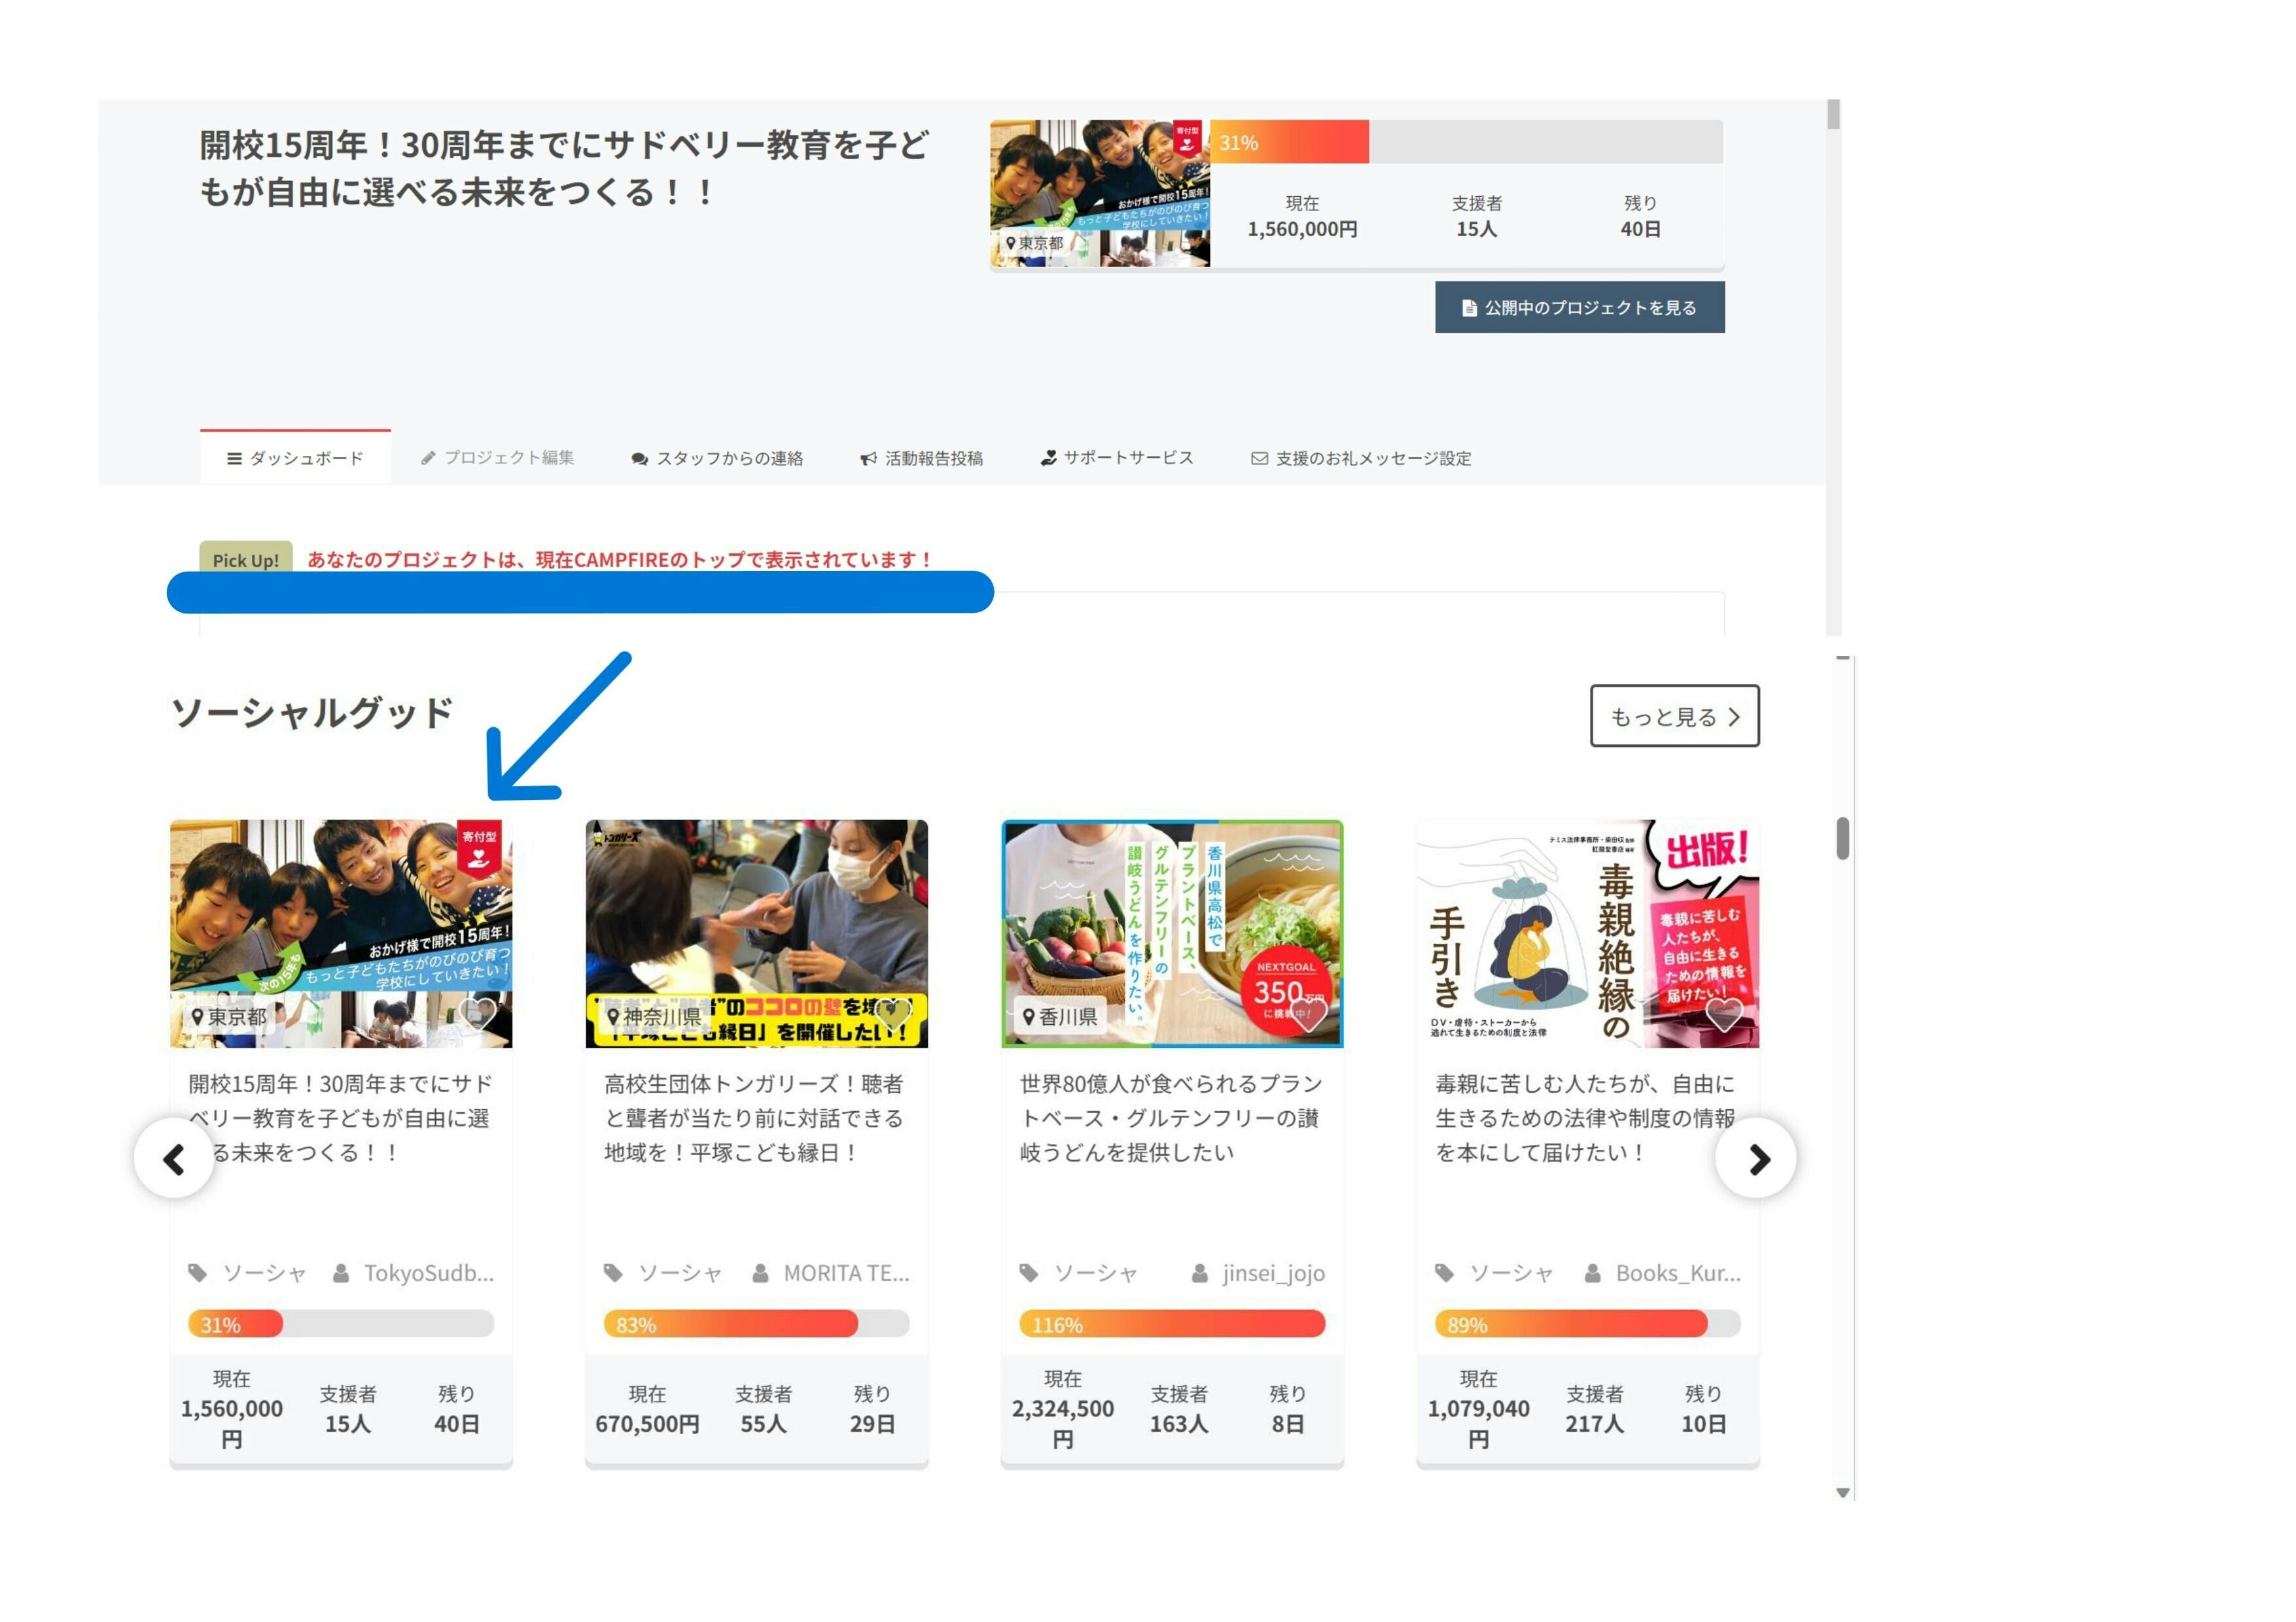Screen dimensions: 2296x1622
Task: Favorite the Tokyo Sudbury project with heart icon
Action: [x=479, y=1014]
